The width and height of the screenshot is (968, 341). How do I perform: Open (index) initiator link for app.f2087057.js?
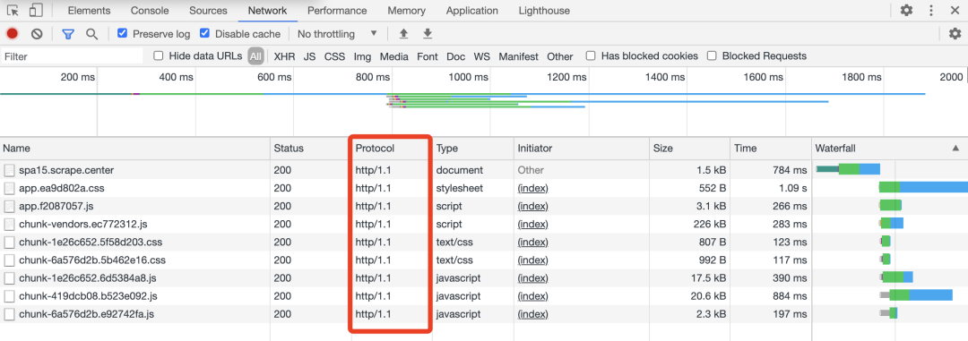(x=532, y=206)
